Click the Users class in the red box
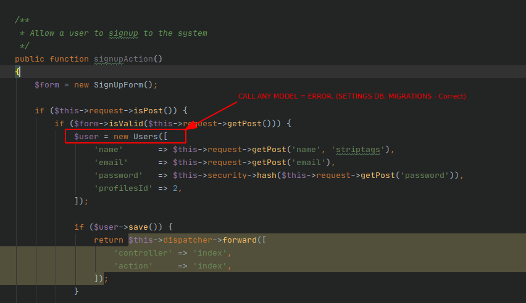Image resolution: width=526 pixels, height=303 pixels. (145, 137)
